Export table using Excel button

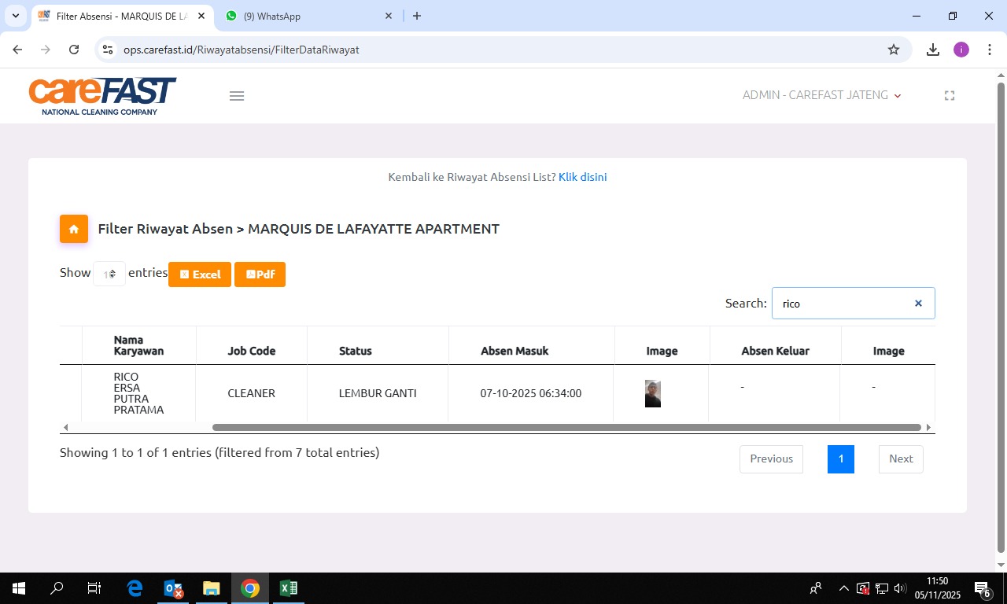pyautogui.click(x=200, y=274)
